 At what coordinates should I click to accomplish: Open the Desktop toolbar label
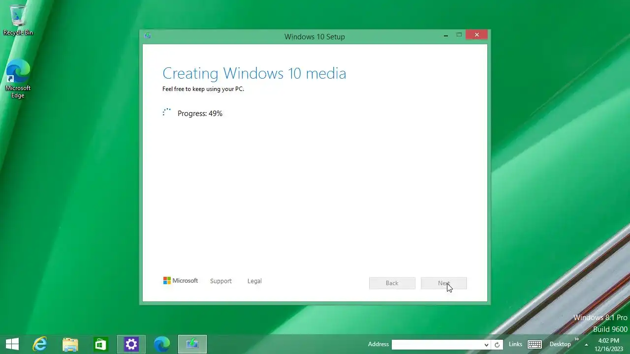point(560,344)
